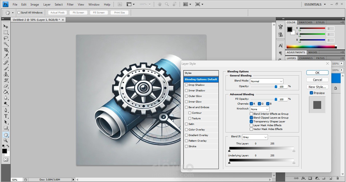The image size is (346, 182).
Task: Open the Knockout dropdown
Action: click(260, 109)
